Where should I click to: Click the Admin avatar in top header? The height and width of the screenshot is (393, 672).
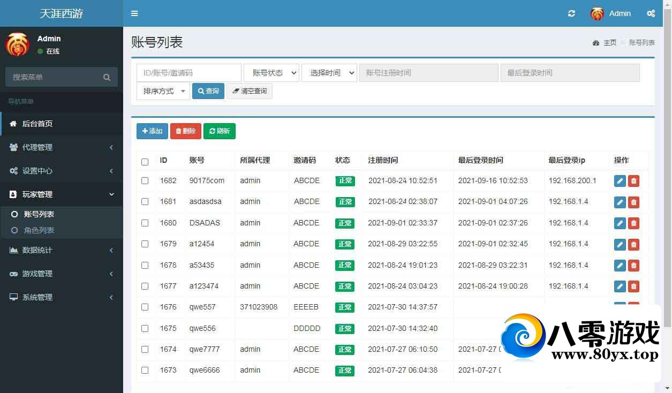pyautogui.click(x=597, y=13)
